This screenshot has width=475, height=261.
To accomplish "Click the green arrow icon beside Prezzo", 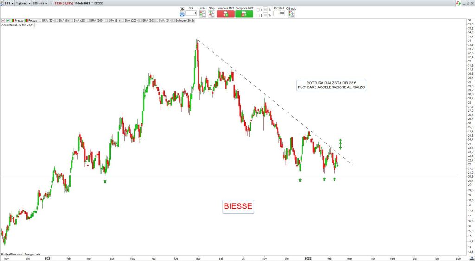I will coord(8,20).
